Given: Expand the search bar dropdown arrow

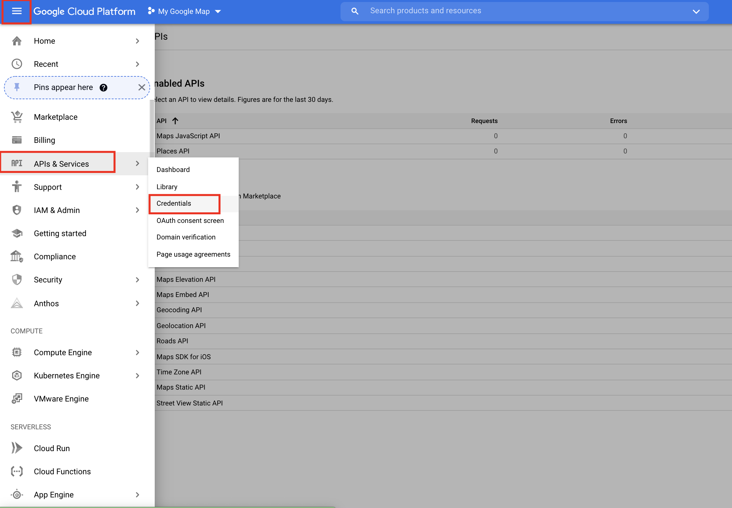Looking at the screenshot, I should click(696, 12).
